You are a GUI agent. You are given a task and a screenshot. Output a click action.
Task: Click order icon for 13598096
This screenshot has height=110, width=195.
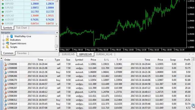pos(5,64)
